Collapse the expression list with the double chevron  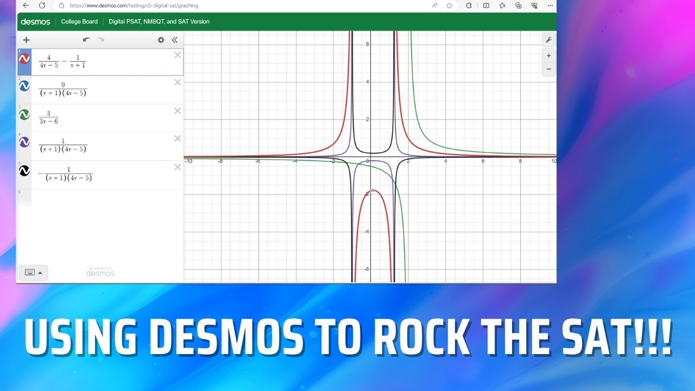tap(175, 39)
